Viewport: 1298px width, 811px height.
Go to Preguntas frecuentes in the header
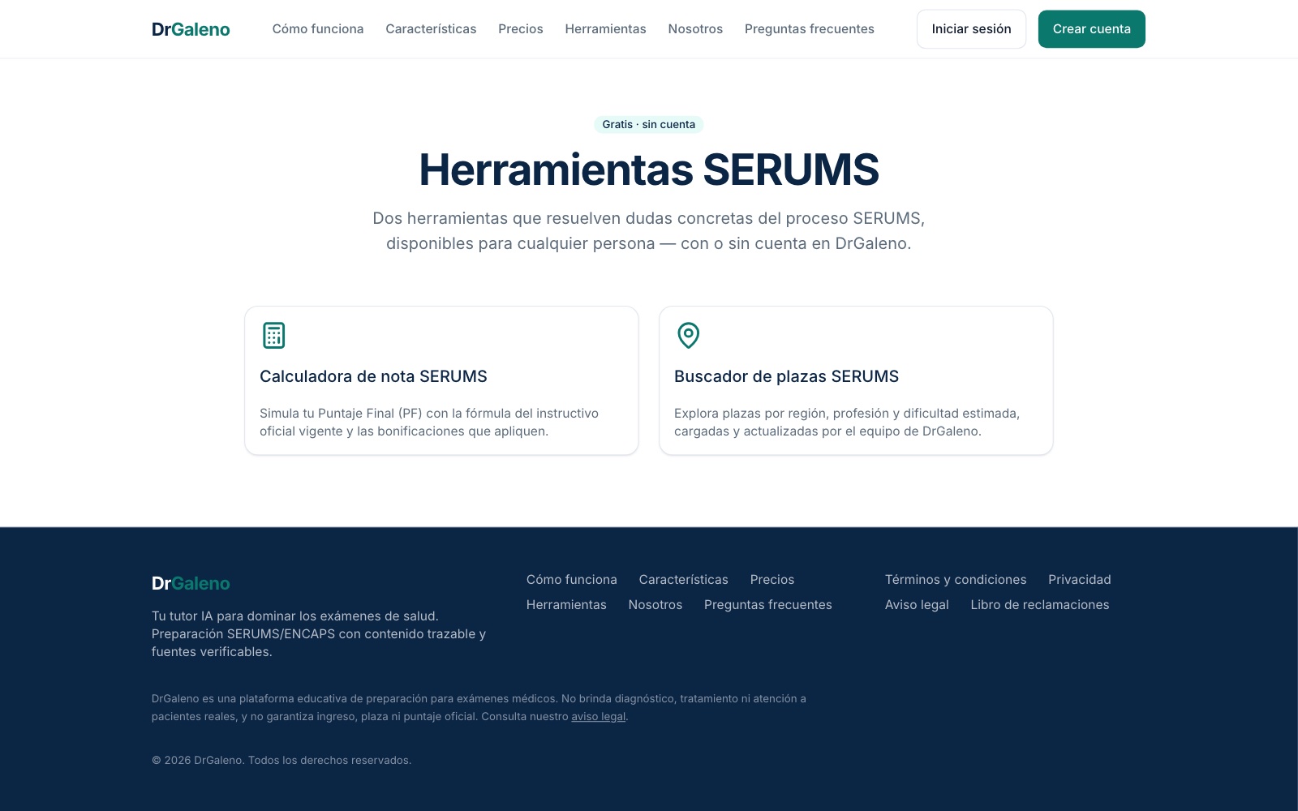pos(810,29)
